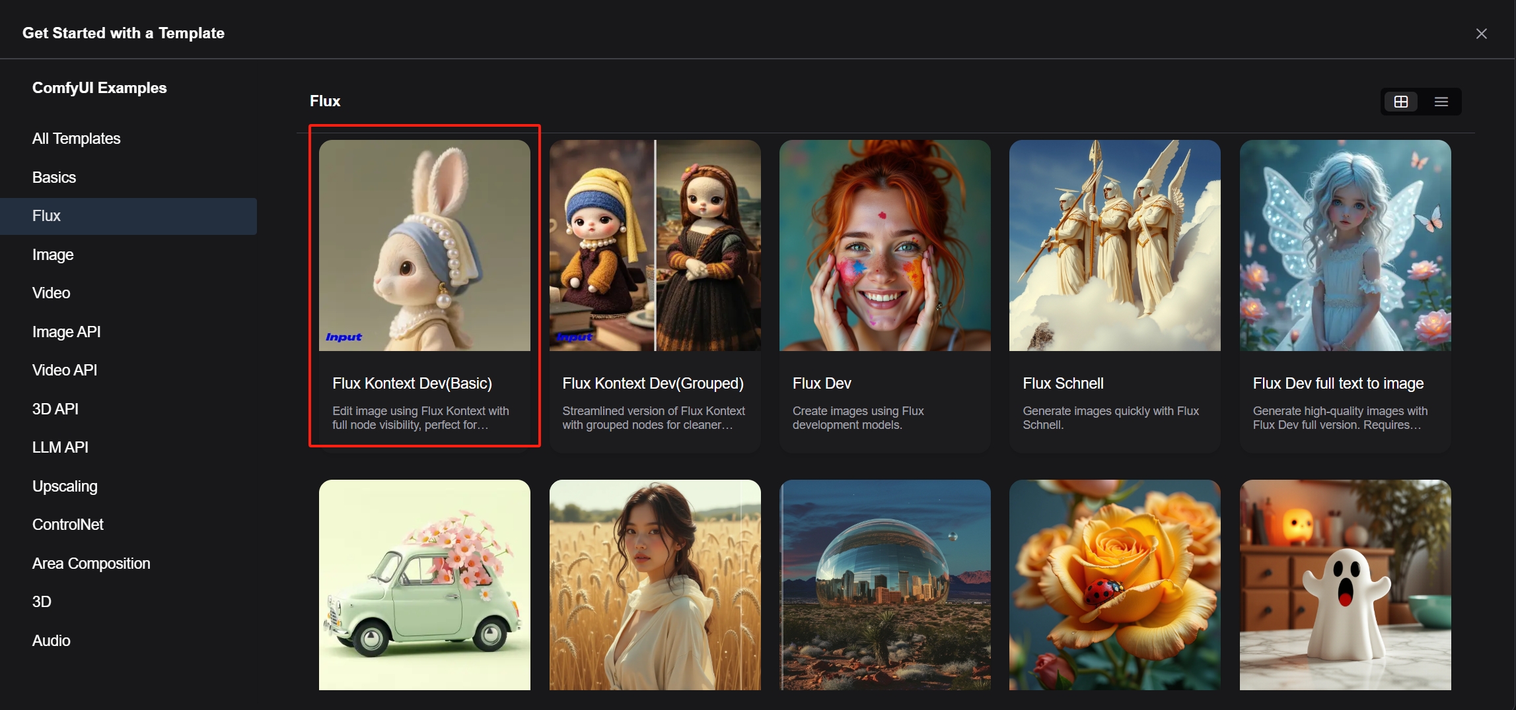Open Area Composition category
The height and width of the screenshot is (710, 1516).
tap(128, 564)
